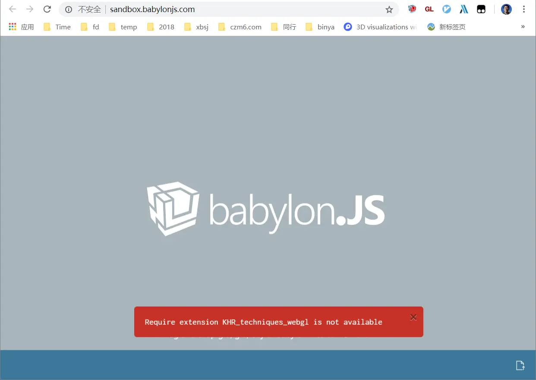
Task: Open the czm6.com bookmark folder
Action: (x=240, y=27)
